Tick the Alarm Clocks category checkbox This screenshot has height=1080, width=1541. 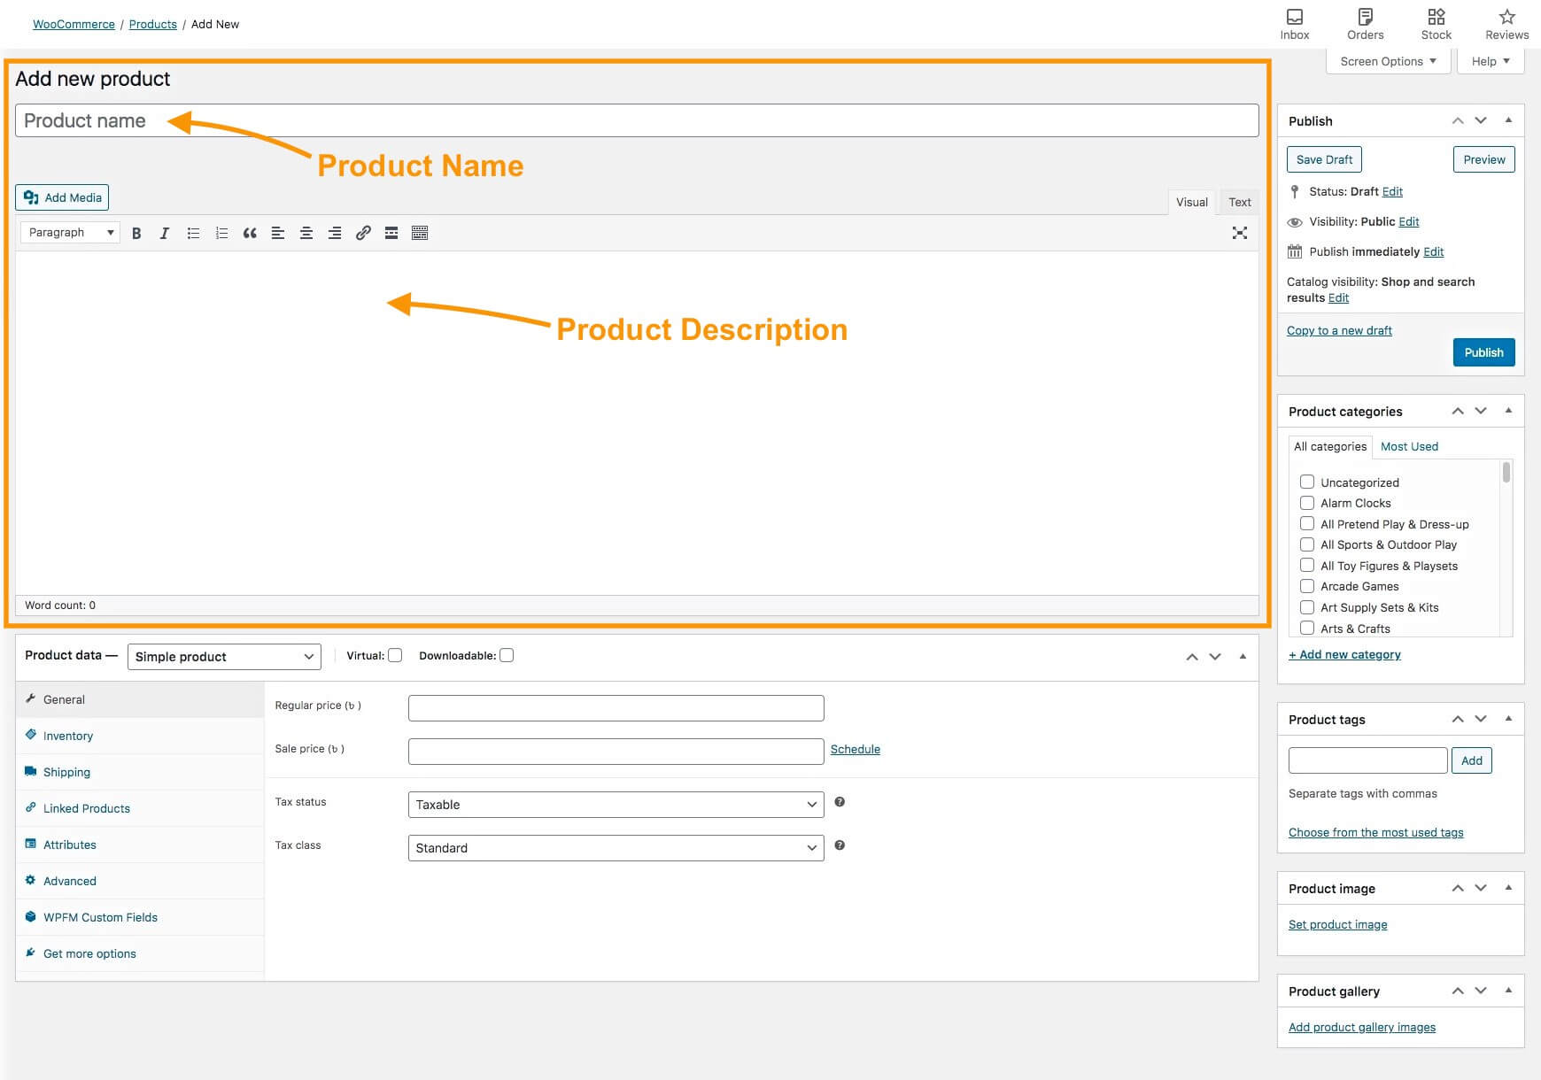click(1306, 503)
